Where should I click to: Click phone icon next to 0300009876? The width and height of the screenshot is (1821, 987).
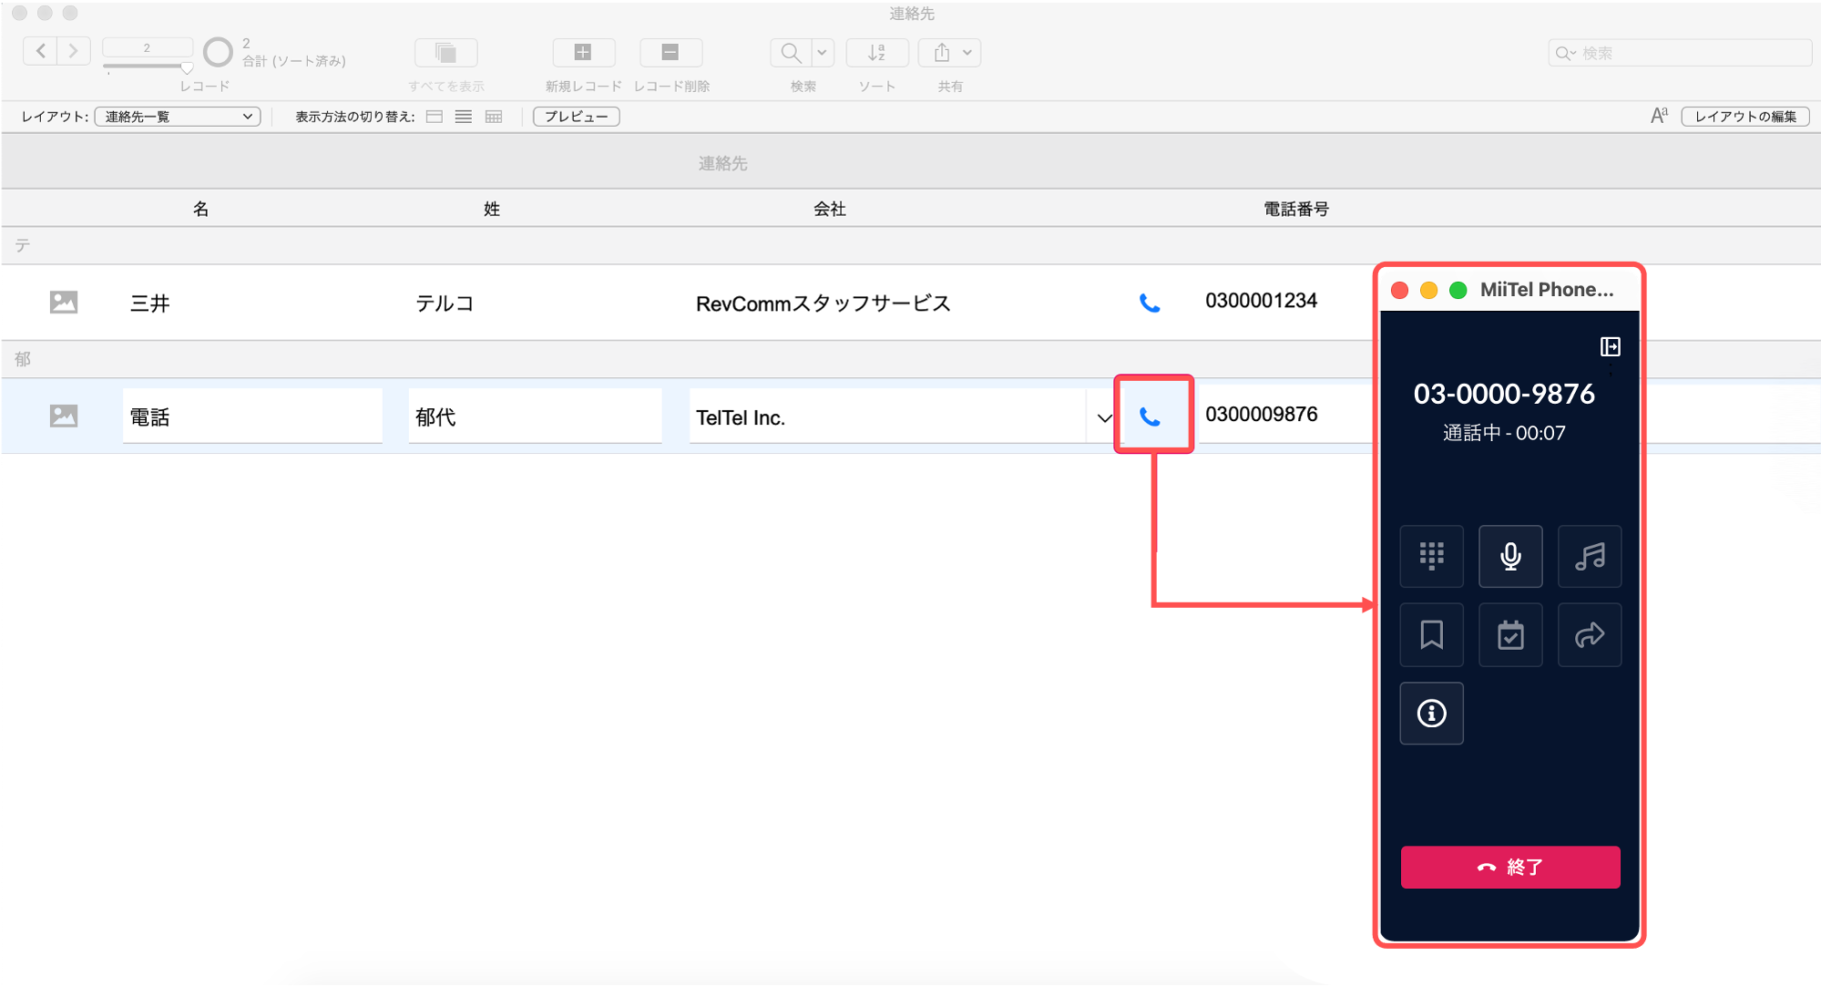[x=1151, y=417]
